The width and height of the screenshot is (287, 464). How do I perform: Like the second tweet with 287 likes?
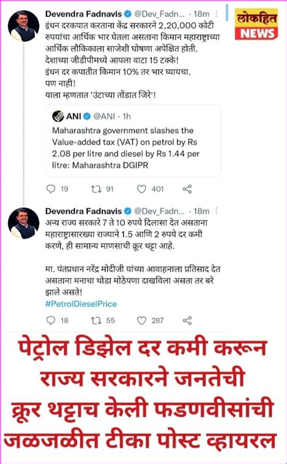(x=142, y=320)
